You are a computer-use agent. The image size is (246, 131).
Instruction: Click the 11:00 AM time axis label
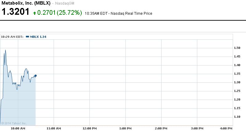[x=54, y=128]
